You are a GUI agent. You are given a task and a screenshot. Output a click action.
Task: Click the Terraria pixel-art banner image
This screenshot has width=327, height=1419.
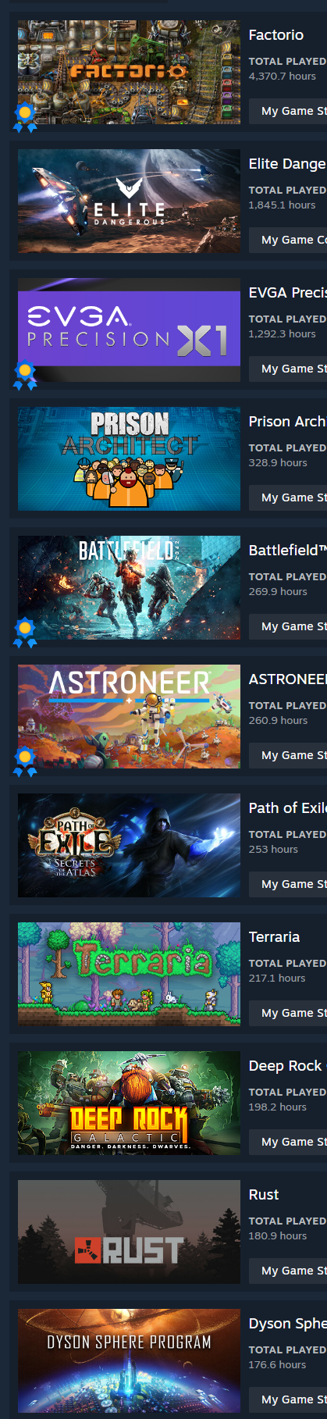tap(129, 974)
